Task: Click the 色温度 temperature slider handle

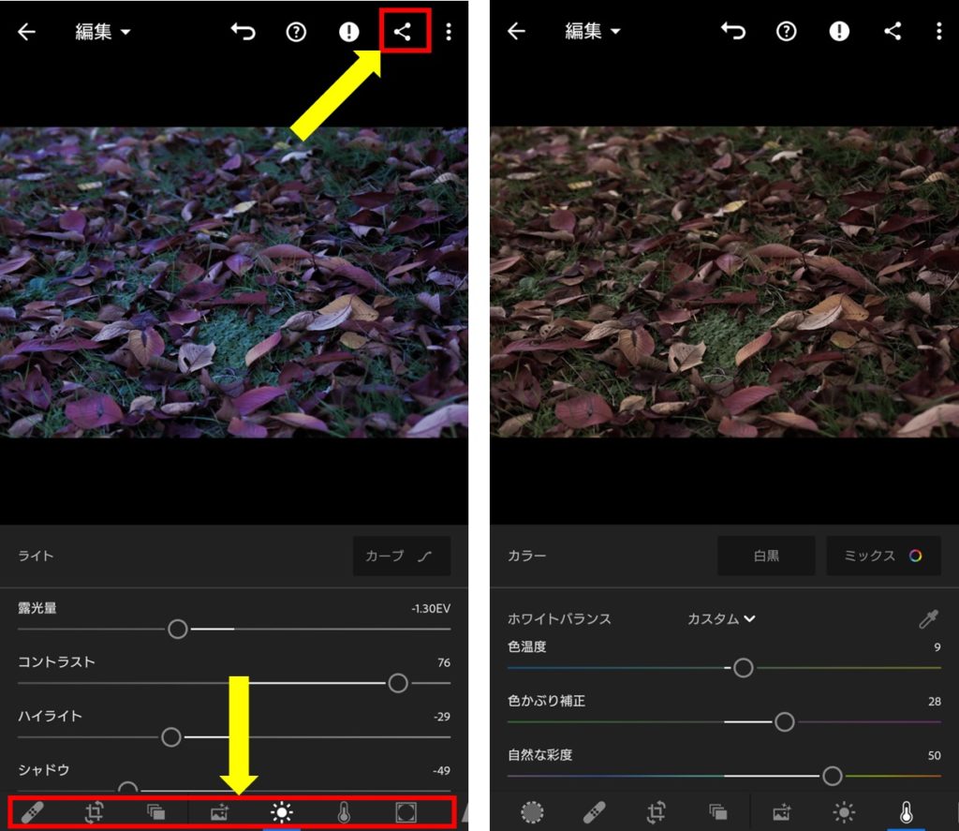Action: 743,668
